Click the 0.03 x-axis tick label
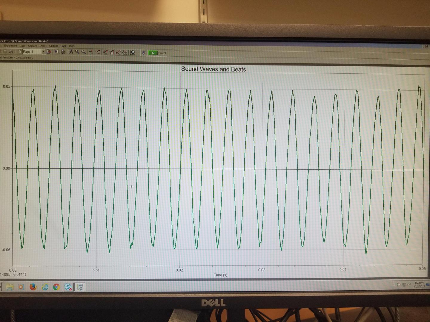The height and width of the screenshot is (322, 430). [x=262, y=270]
